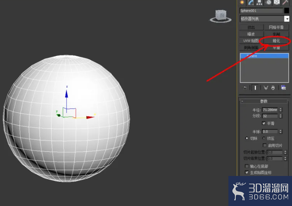Screen dimensions: 292x206
Task: Click the 切片起始位置 spinner arrows
Action: [x=286, y=152]
